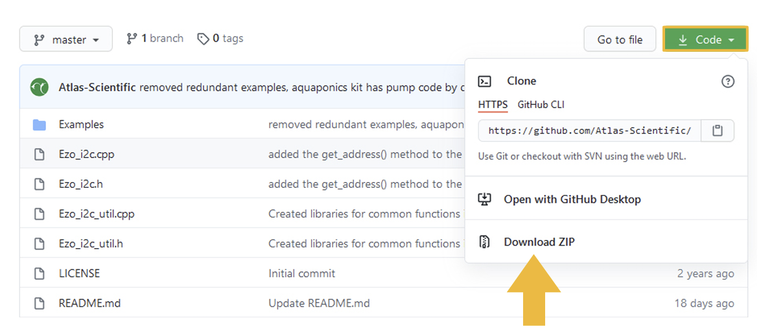Select the HTTPS clone tab
Image resolution: width=761 pixels, height=331 pixels.
(x=493, y=104)
